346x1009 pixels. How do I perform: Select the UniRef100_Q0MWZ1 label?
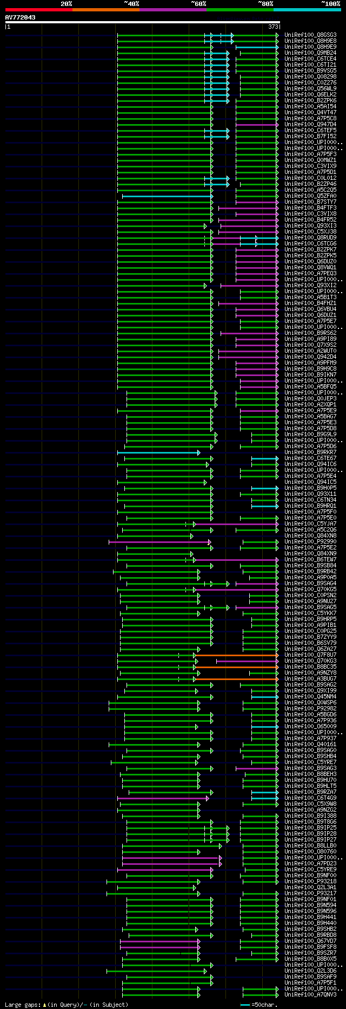[310, 160]
